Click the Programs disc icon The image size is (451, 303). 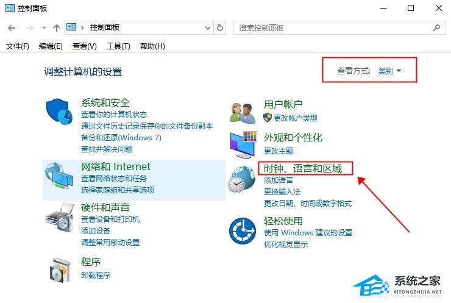[60, 270]
